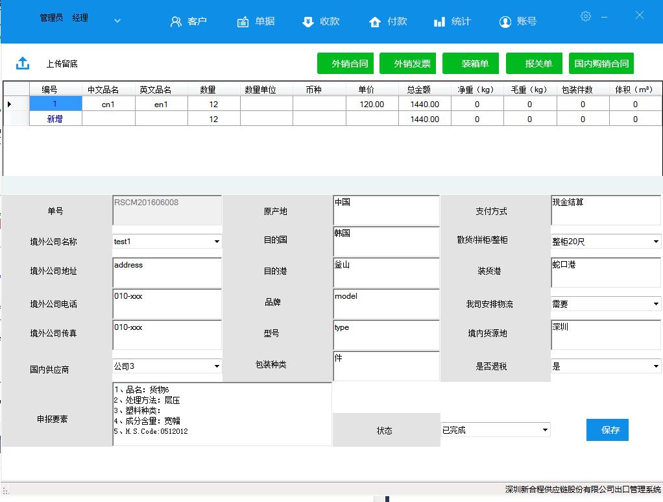Generate the 装箱单 document
The image size is (663, 502).
pyautogui.click(x=470, y=64)
